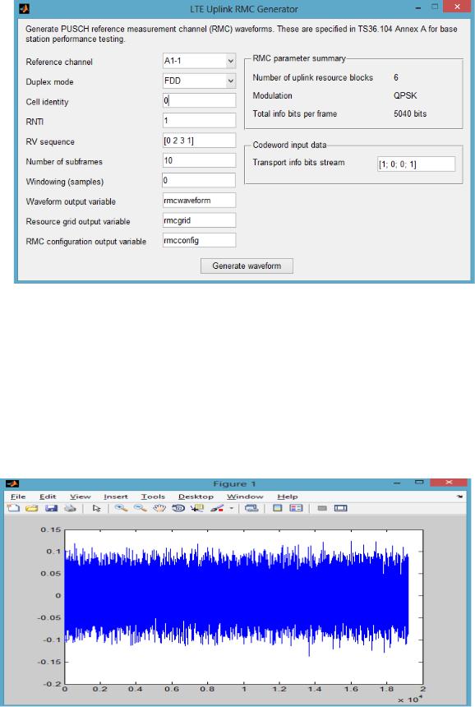Click the Insert Colorbar icon
The width and height of the screenshot is (475, 707).
point(278,508)
